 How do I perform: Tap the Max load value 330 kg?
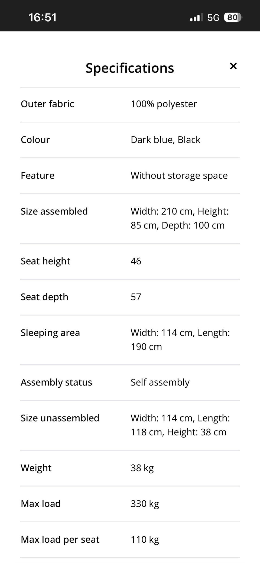145,504
